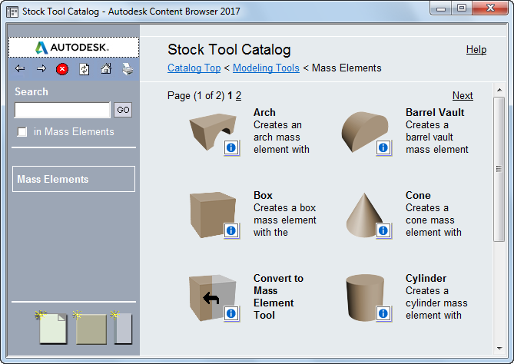Click the Autodesk logo banner

coord(74,48)
